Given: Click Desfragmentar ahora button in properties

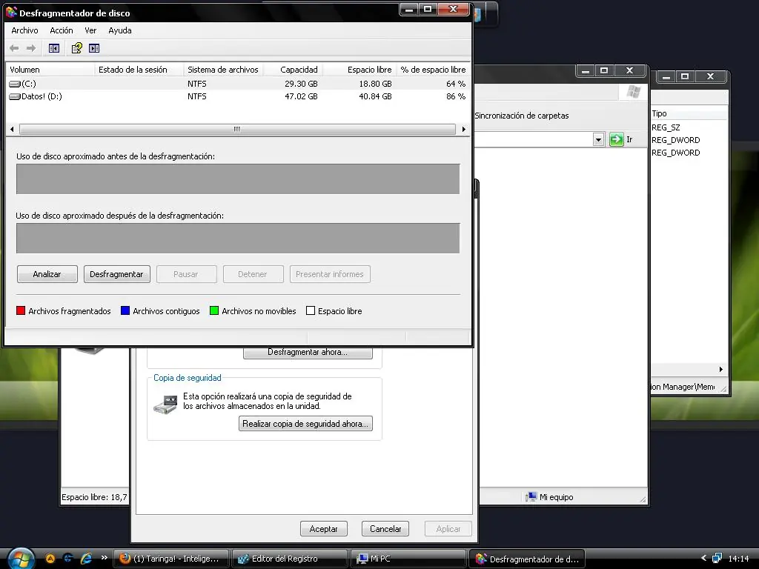Looking at the screenshot, I should coord(308,352).
